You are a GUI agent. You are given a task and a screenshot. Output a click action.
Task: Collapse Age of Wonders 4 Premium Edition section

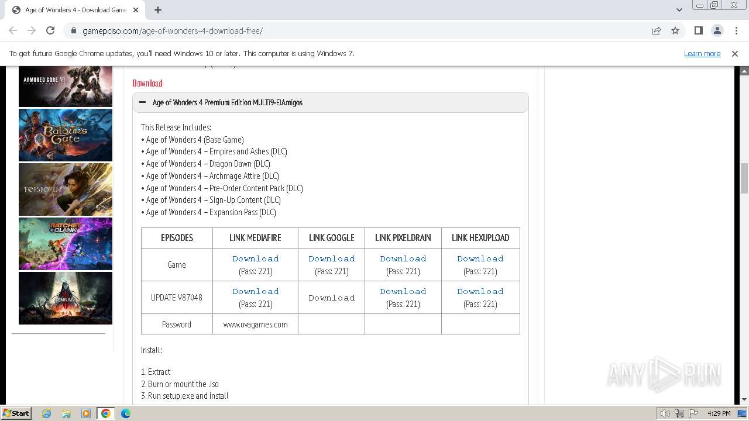click(x=331, y=102)
